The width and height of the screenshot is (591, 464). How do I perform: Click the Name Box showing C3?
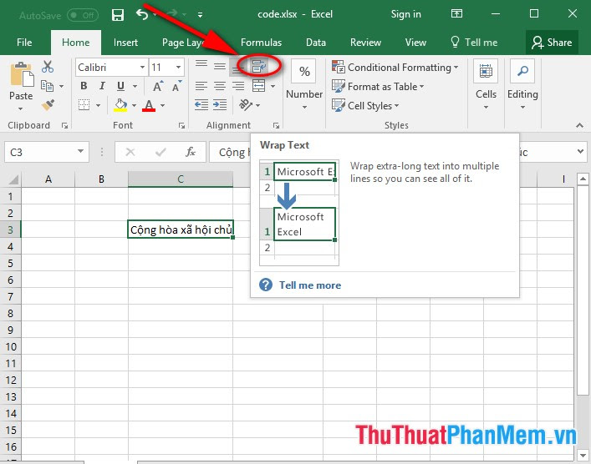47,152
